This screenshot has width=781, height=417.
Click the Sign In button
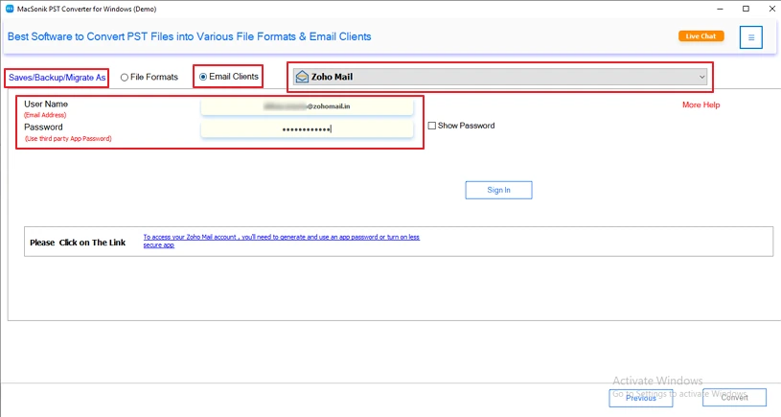point(498,190)
